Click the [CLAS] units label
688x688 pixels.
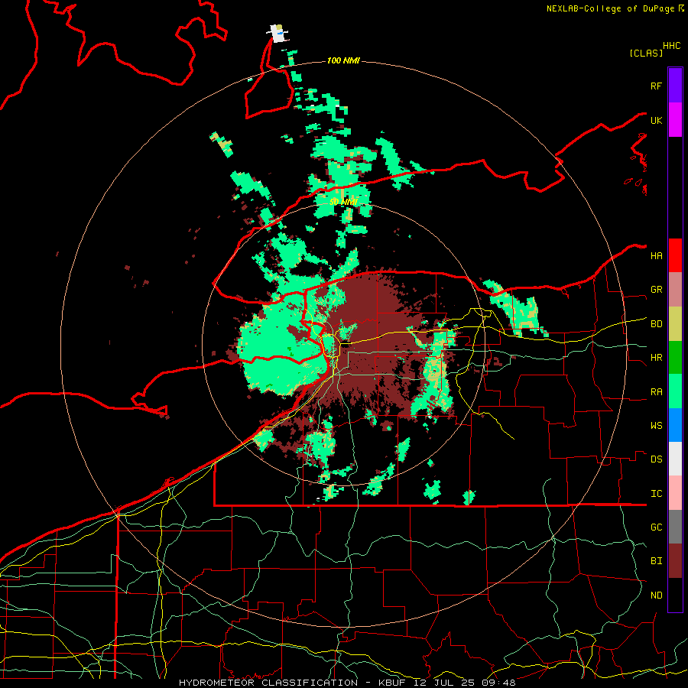(x=646, y=53)
